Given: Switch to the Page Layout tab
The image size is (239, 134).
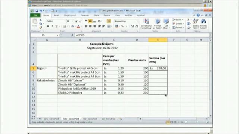Looking at the screenshot, I should [x=70, y=15].
